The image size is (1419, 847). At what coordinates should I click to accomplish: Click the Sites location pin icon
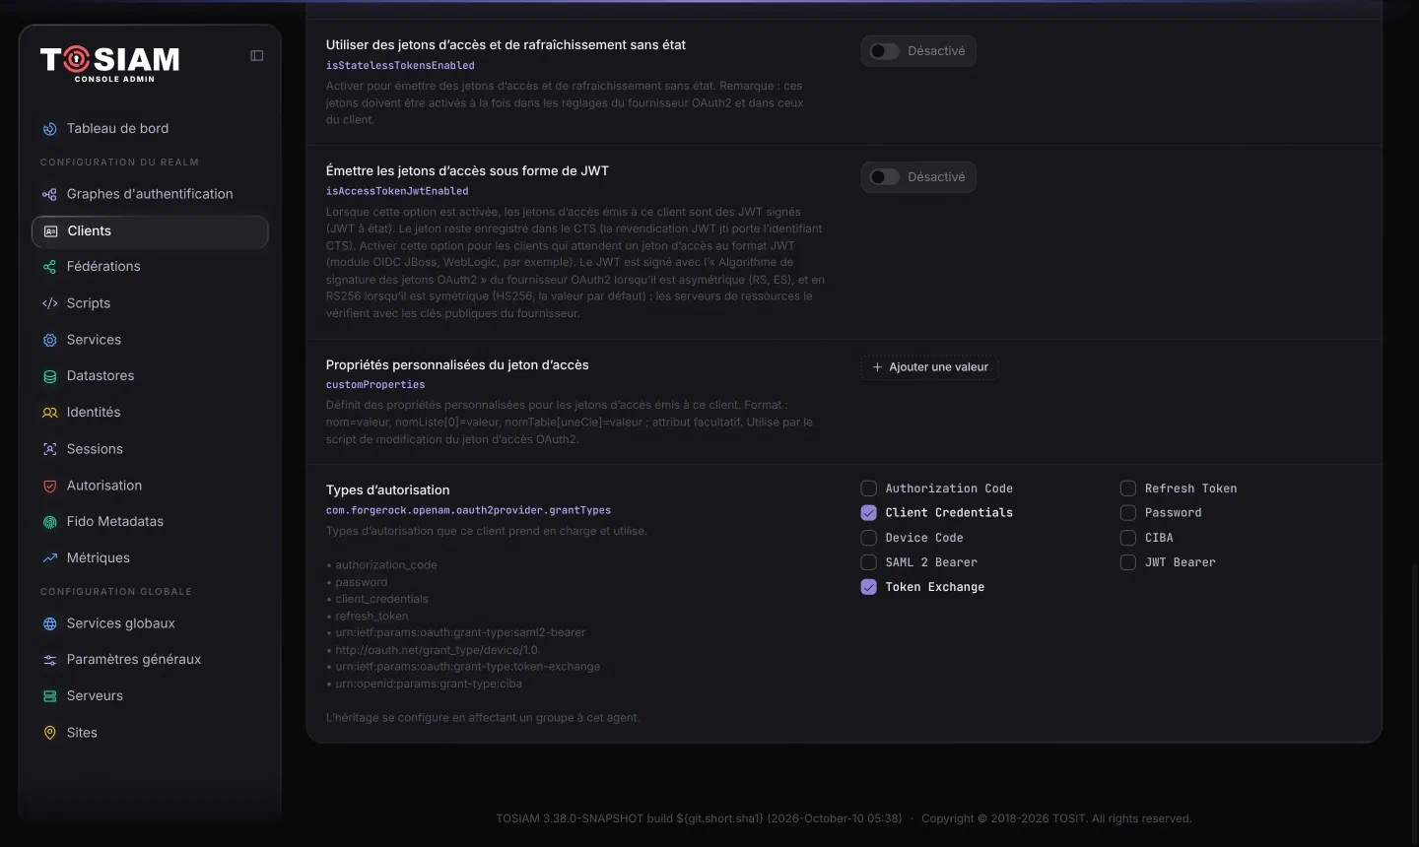point(50,733)
